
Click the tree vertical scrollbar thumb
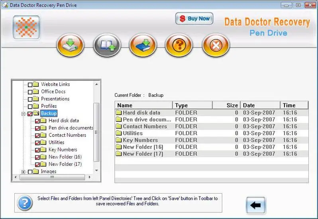pos(96,132)
